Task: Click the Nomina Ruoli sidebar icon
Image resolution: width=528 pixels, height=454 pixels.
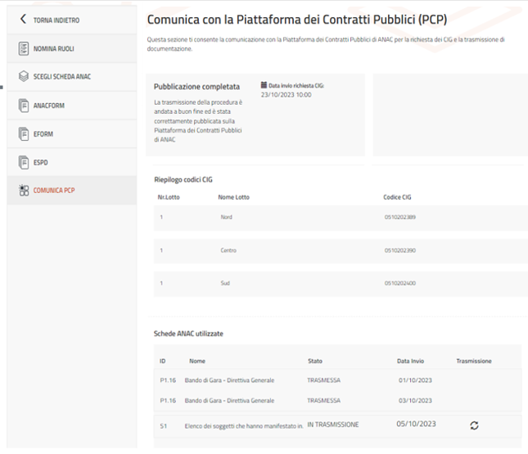Action: tap(23, 48)
